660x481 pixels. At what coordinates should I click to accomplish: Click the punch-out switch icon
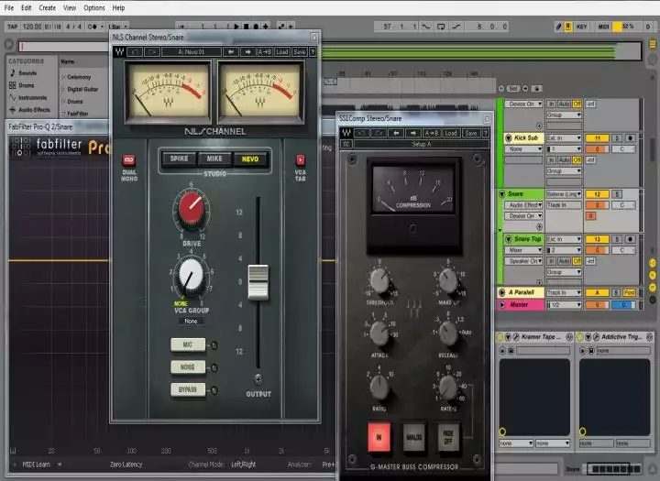click(x=456, y=27)
